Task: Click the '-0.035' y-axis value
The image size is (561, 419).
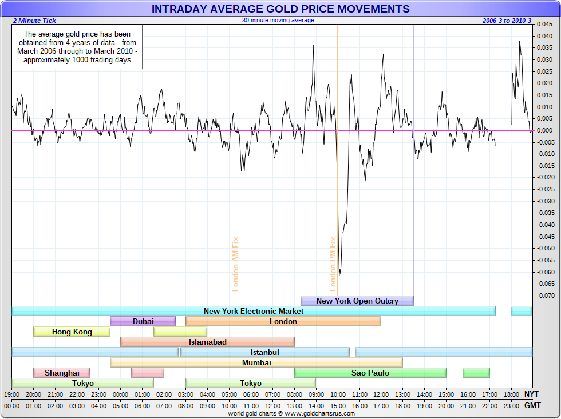Action: click(x=545, y=213)
